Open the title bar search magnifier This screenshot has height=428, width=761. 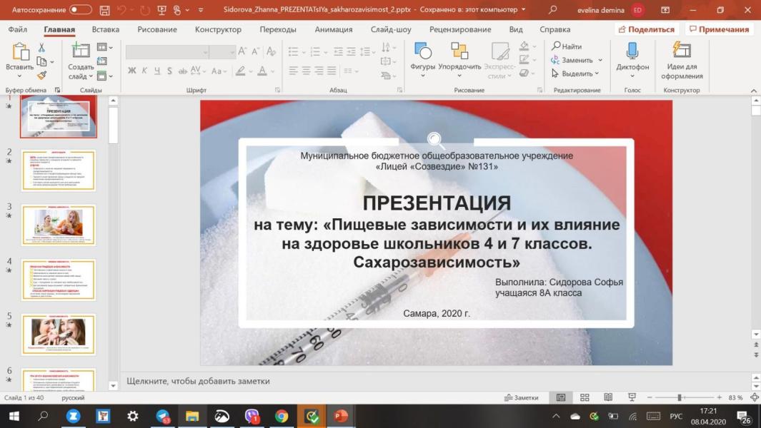(552, 10)
